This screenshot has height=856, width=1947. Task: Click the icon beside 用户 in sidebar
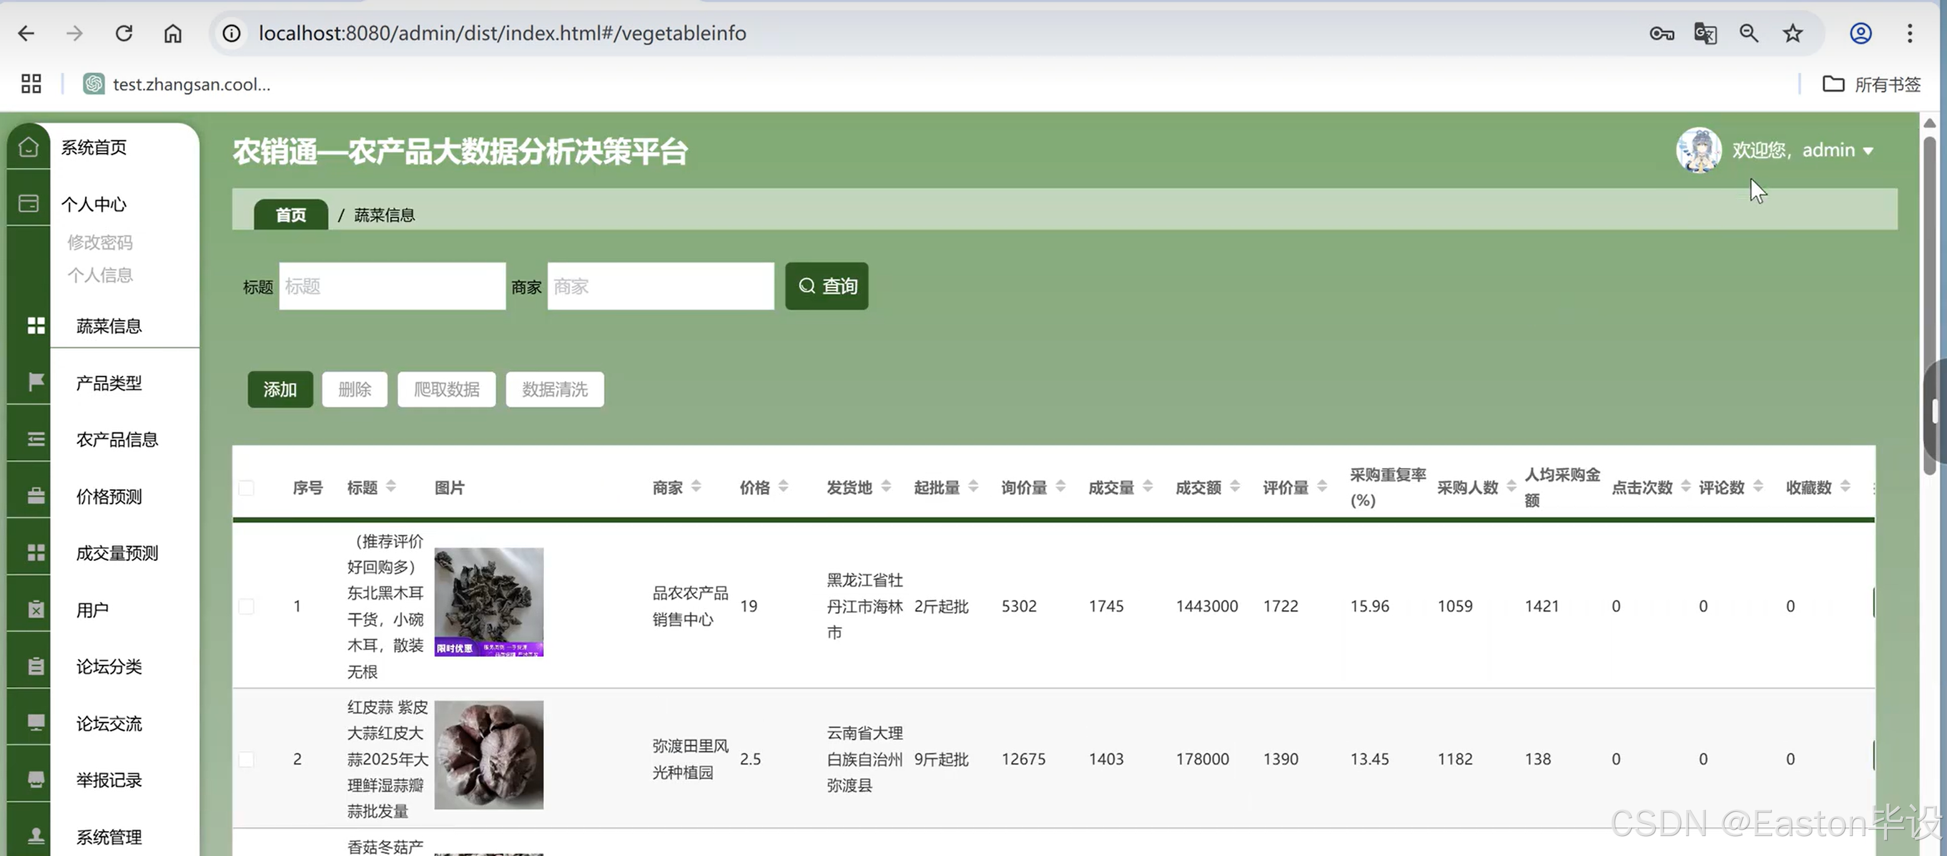36,609
